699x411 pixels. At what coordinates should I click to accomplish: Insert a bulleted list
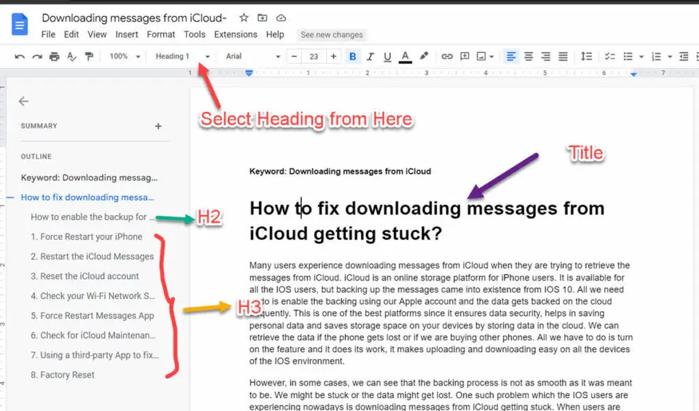tap(628, 57)
